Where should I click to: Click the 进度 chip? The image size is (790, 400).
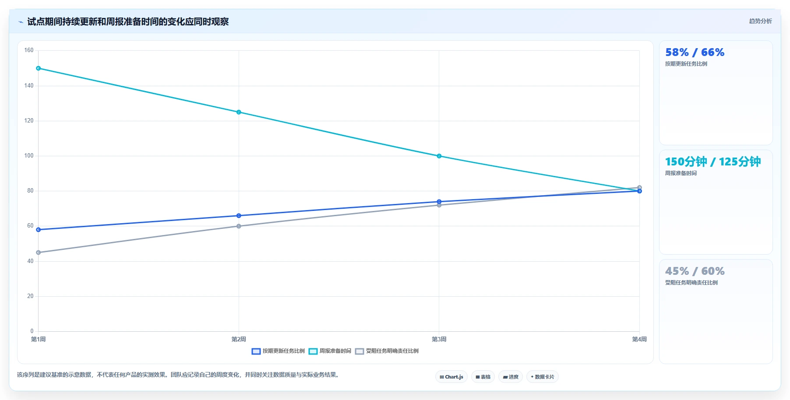511,377
